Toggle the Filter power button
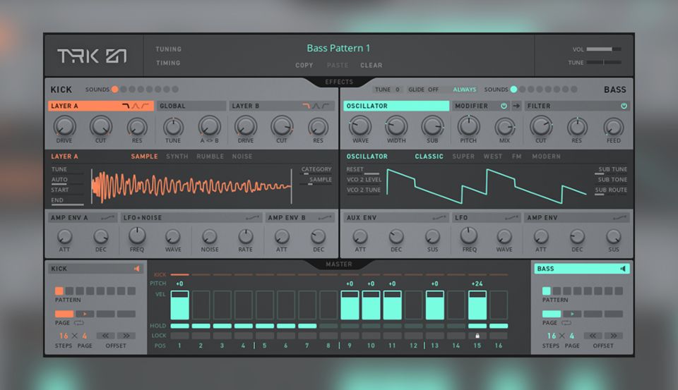This screenshot has width=678, height=390. click(x=624, y=106)
